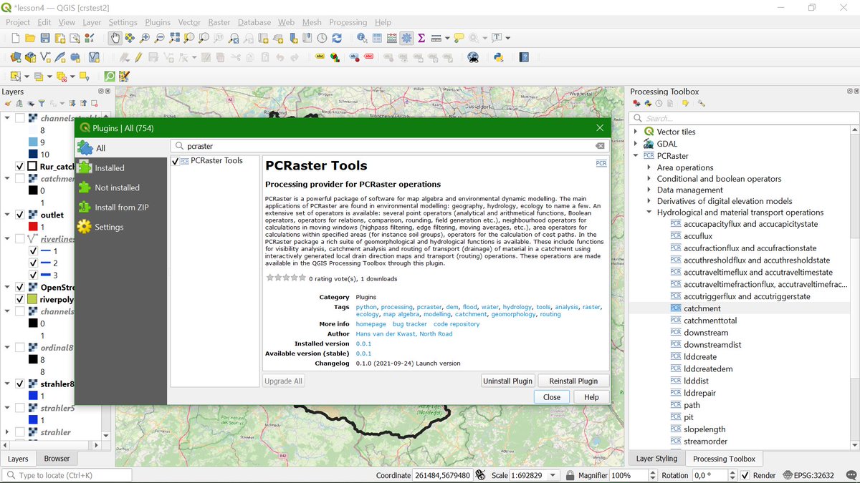Toggle outlet layer visibility checkbox
The image size is (860, 483).
pos(19,215)
